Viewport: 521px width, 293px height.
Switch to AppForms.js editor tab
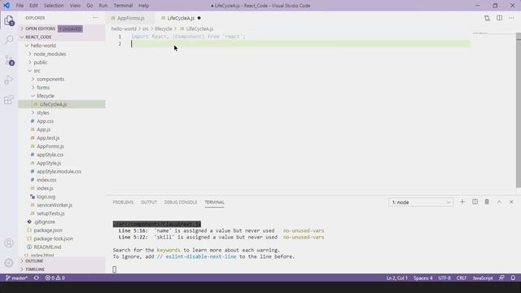click(130, 18)
